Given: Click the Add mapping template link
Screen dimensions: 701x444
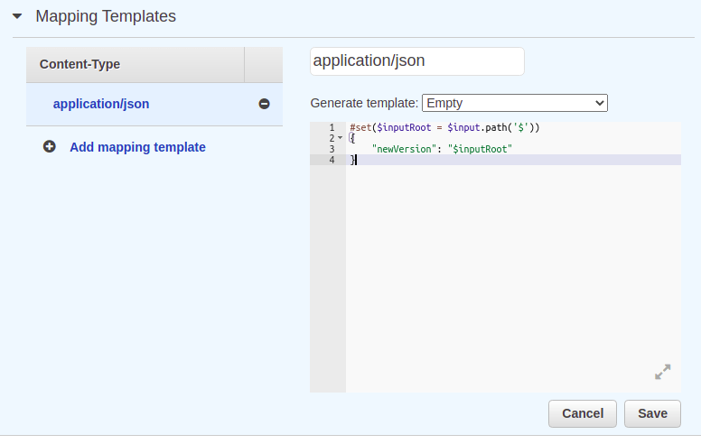Looking at the screenshot, I should tap(137, 147).
